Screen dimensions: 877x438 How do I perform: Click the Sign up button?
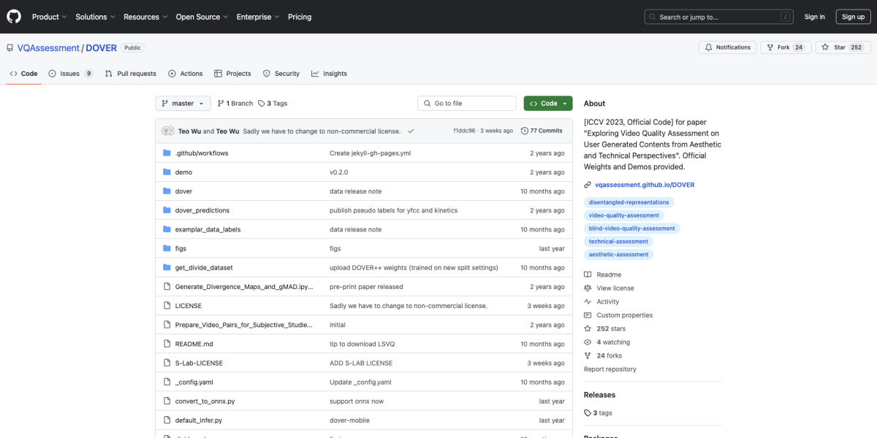(x=853, y=17)
